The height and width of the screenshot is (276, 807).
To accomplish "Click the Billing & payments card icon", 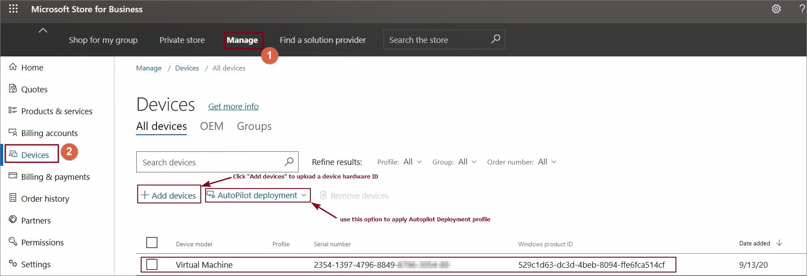I will pos(13,176).
